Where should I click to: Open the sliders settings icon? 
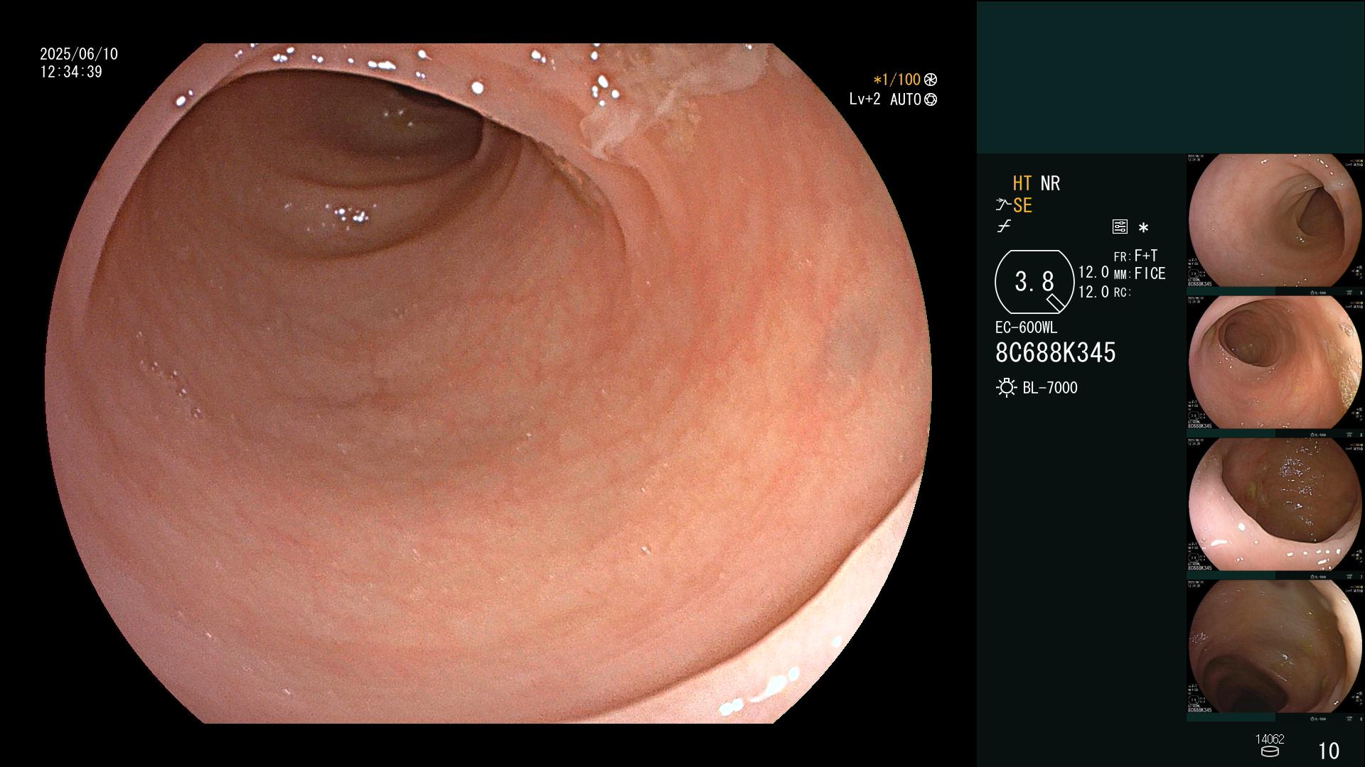click(x=1120, y=227)
